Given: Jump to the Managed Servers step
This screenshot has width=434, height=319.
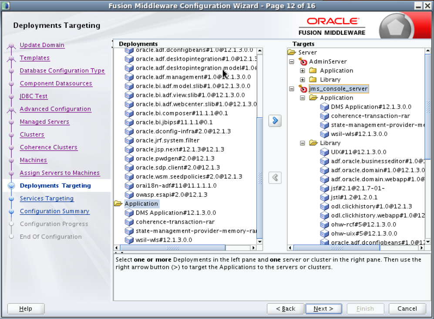Looking at the screenshot, I should click(44, 122).
